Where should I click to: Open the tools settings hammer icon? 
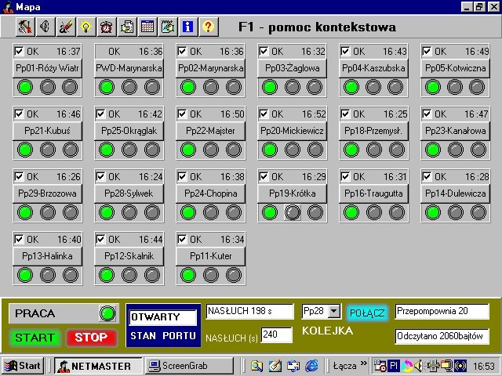(x=25, y=27)
